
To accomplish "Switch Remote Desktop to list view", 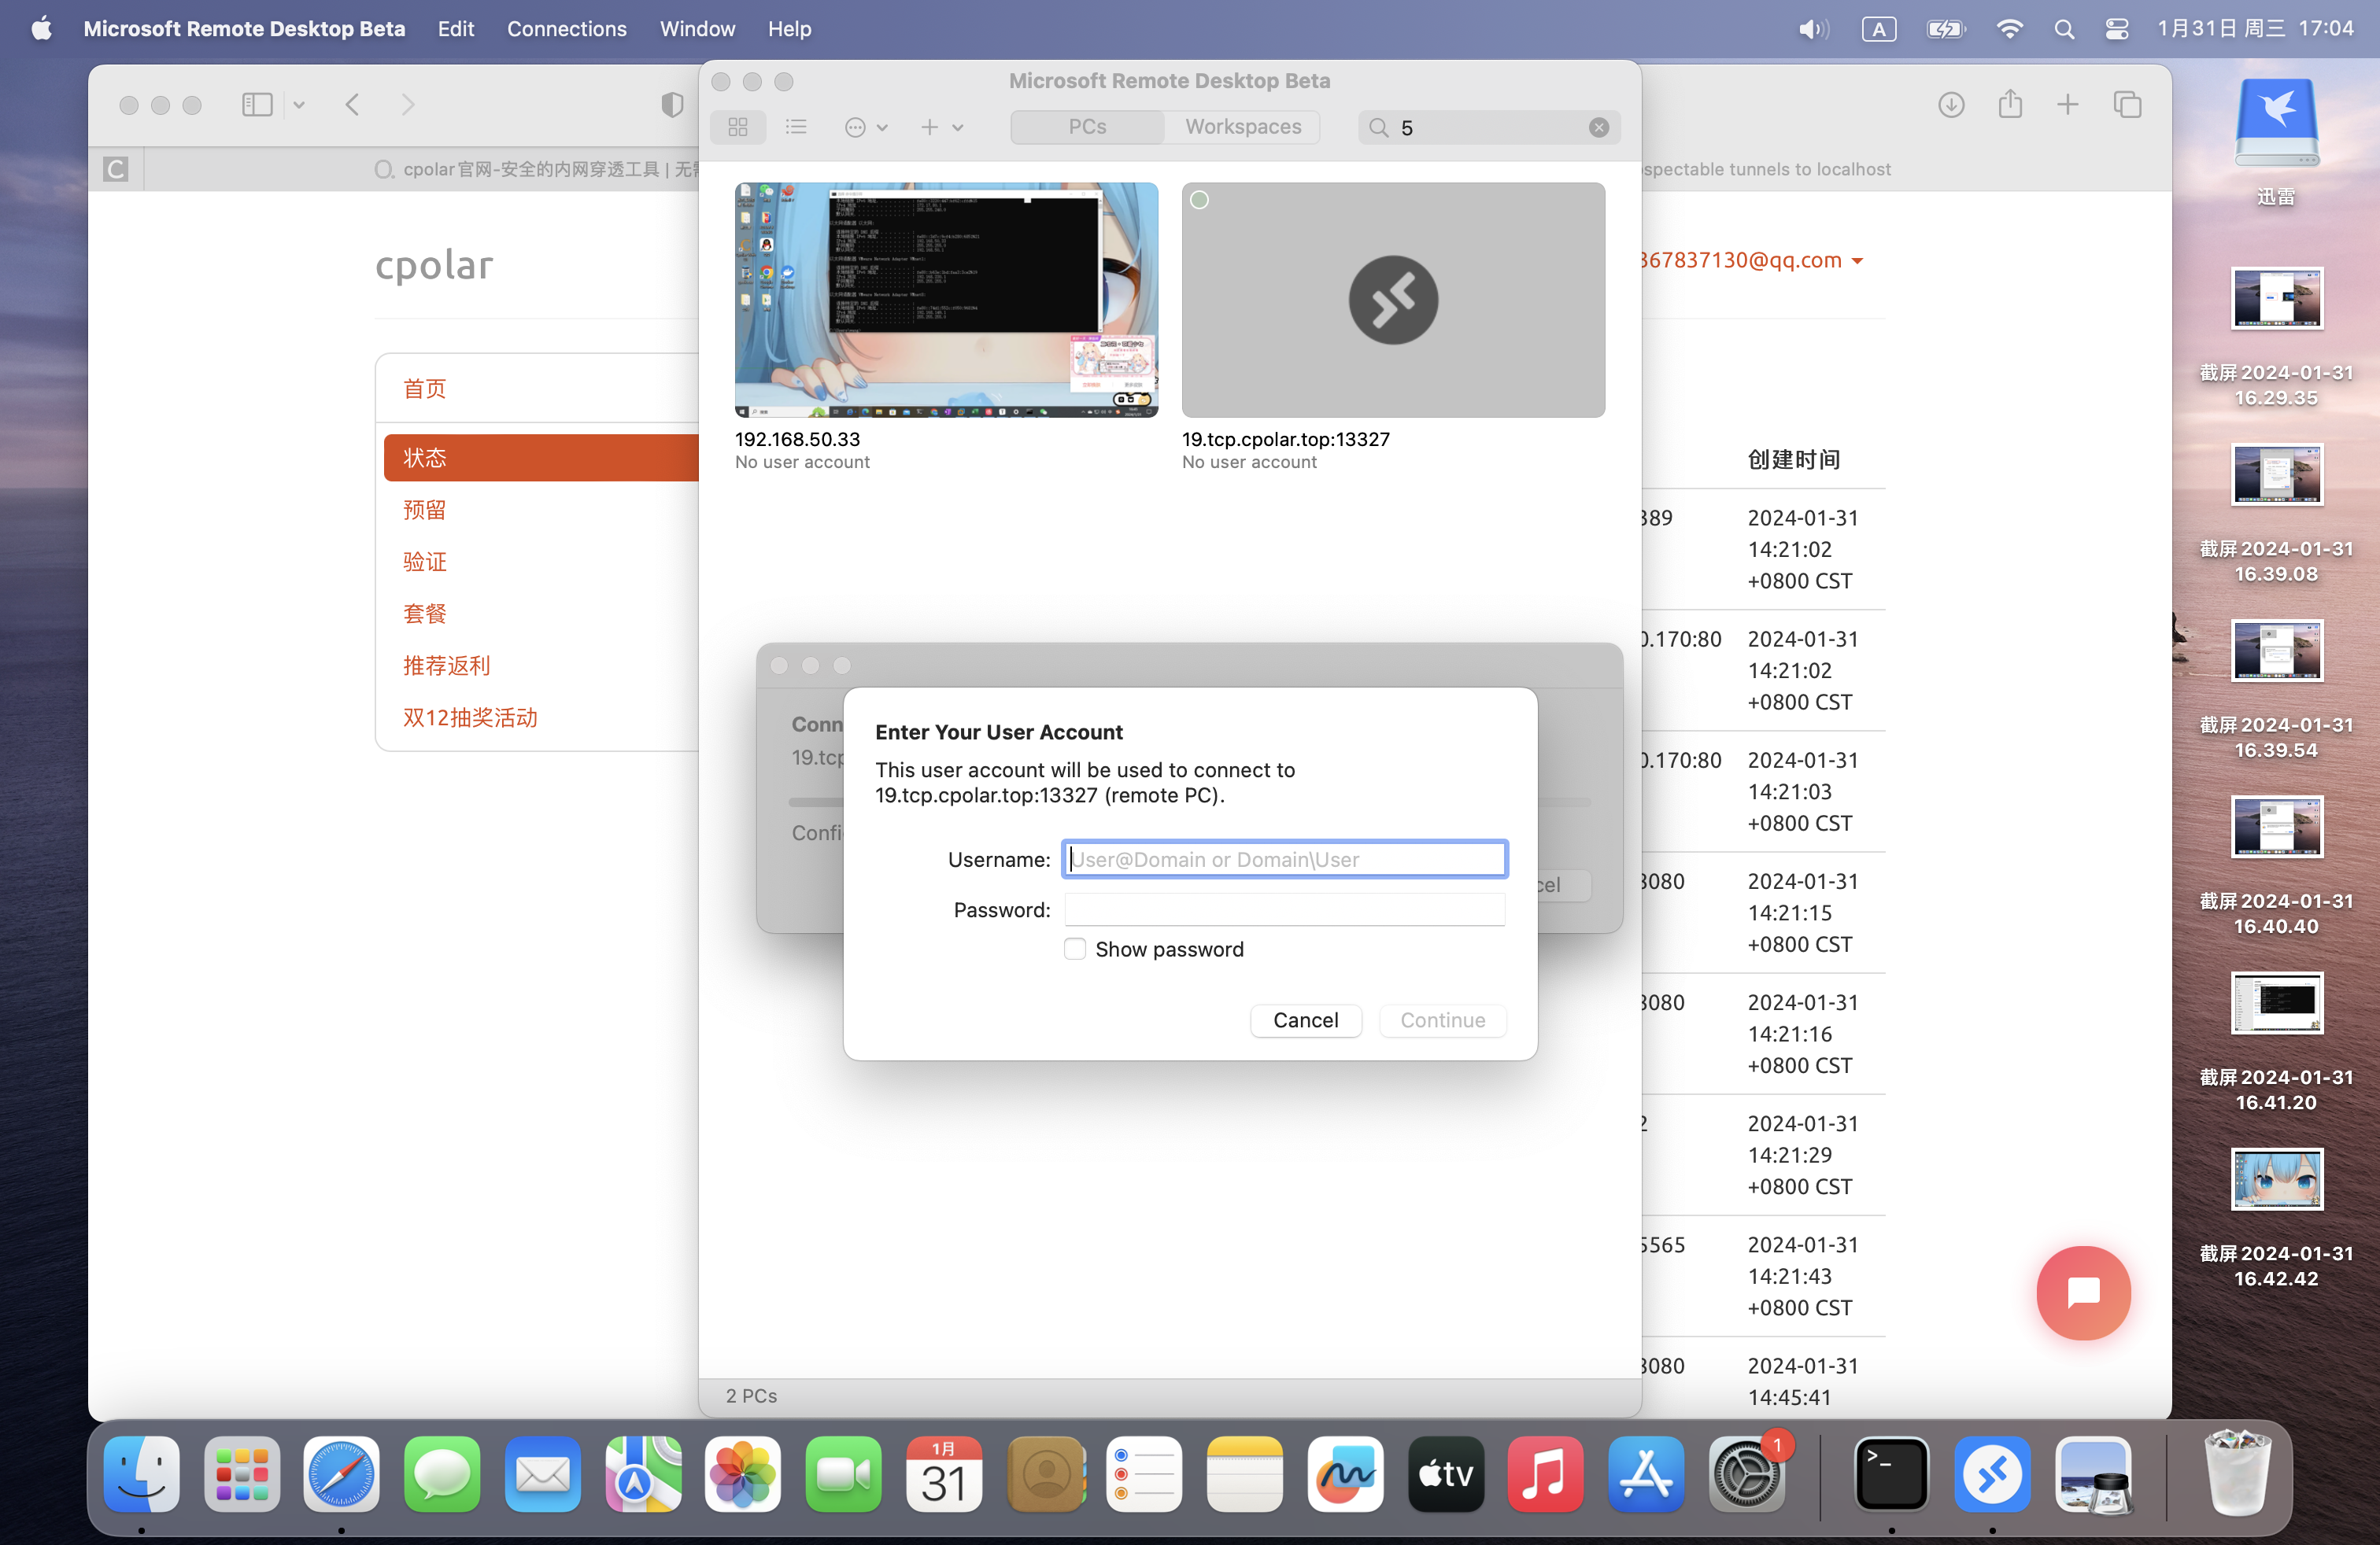I will tap(796, 127).
